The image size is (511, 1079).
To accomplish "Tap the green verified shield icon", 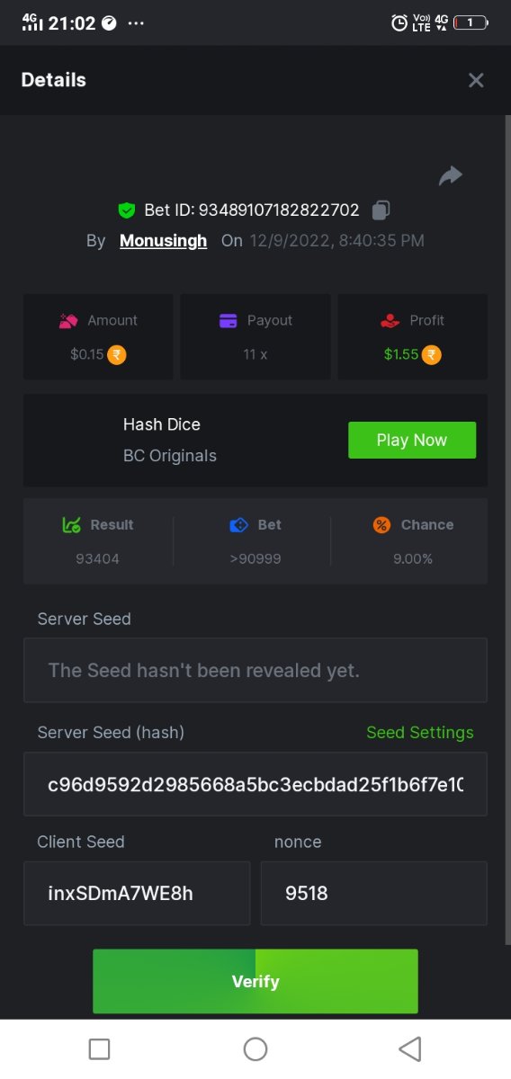I will [127, 210].
